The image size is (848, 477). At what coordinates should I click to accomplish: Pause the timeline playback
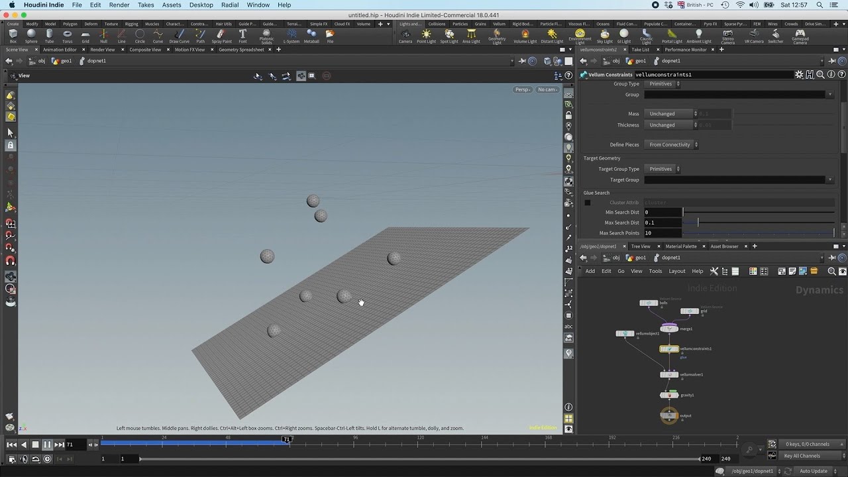coord(47,445)
